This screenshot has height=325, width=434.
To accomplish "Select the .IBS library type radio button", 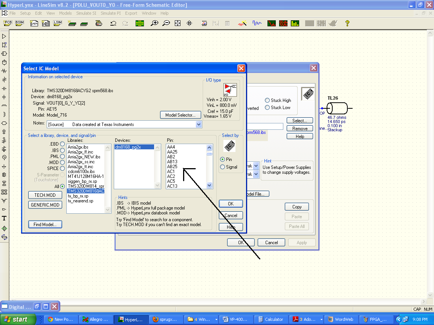I will coord(62,150).
